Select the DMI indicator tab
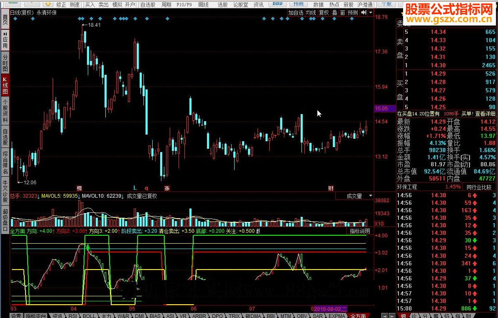 tap(140, 316)
